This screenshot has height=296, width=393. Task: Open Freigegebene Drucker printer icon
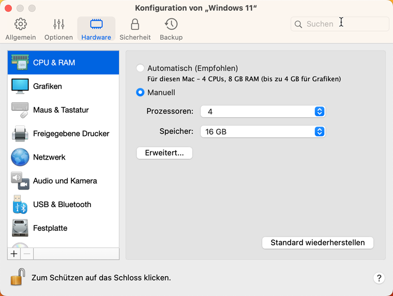click(20, 133)
